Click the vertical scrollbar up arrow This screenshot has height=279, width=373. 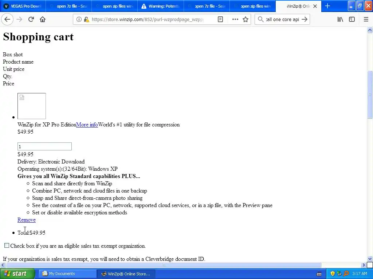tap(370, 30)
